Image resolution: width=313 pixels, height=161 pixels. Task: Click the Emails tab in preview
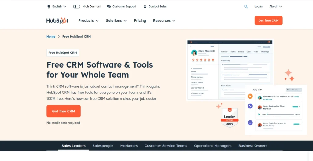[x=241, y=52]
